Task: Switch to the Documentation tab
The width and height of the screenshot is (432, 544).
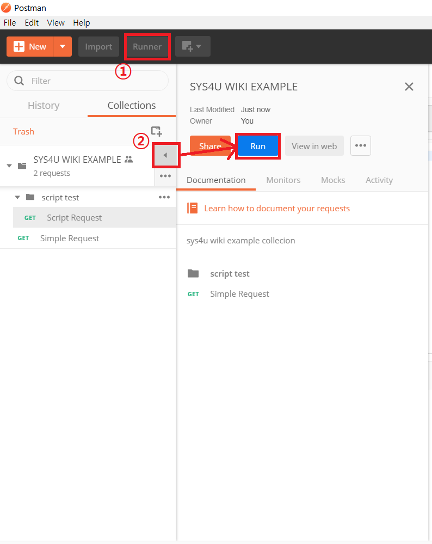Action: coord(216,180)
